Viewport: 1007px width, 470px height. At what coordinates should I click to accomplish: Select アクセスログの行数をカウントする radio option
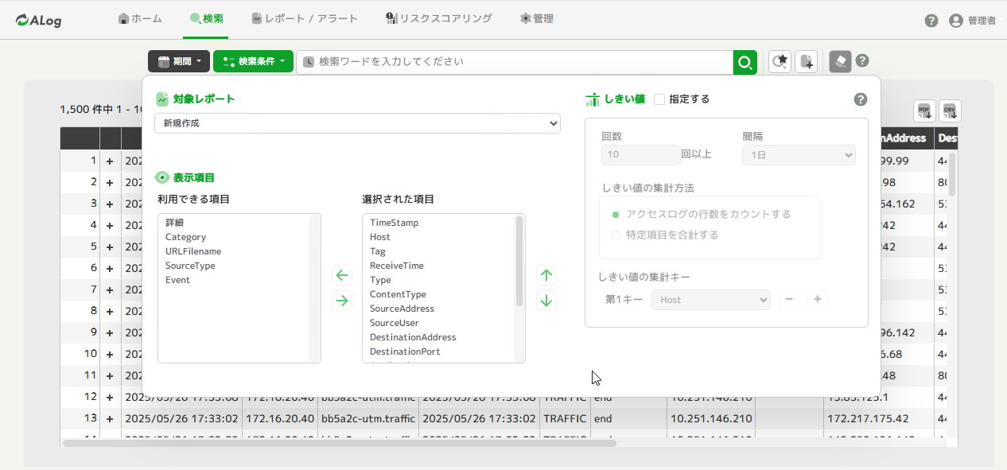[x=616, y=215]
